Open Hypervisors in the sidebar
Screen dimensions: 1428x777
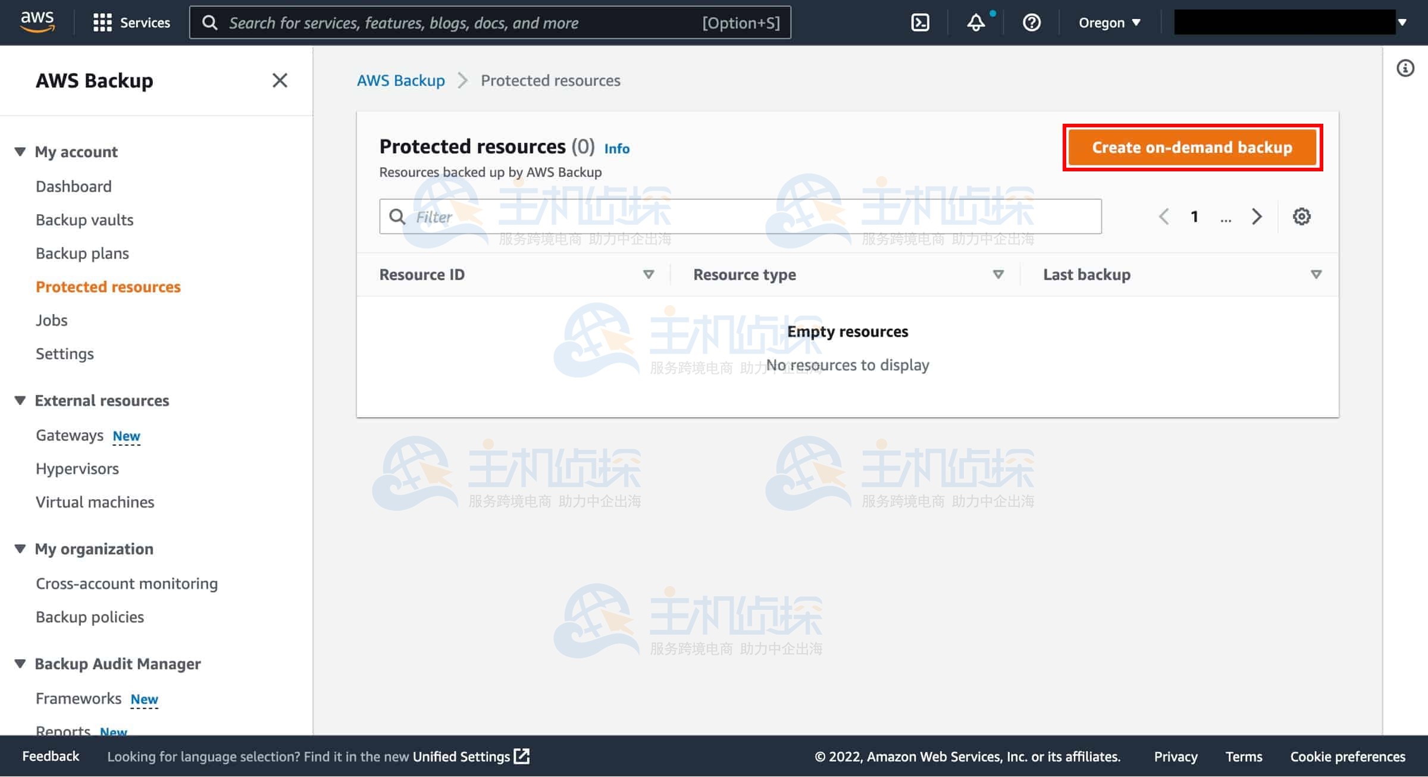click(77, 469)
